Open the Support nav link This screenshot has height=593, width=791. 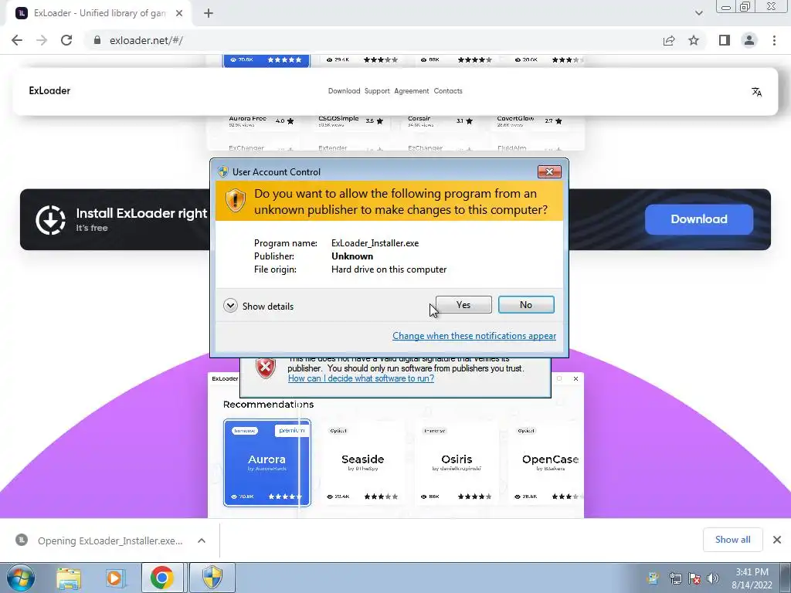point(377,91)
